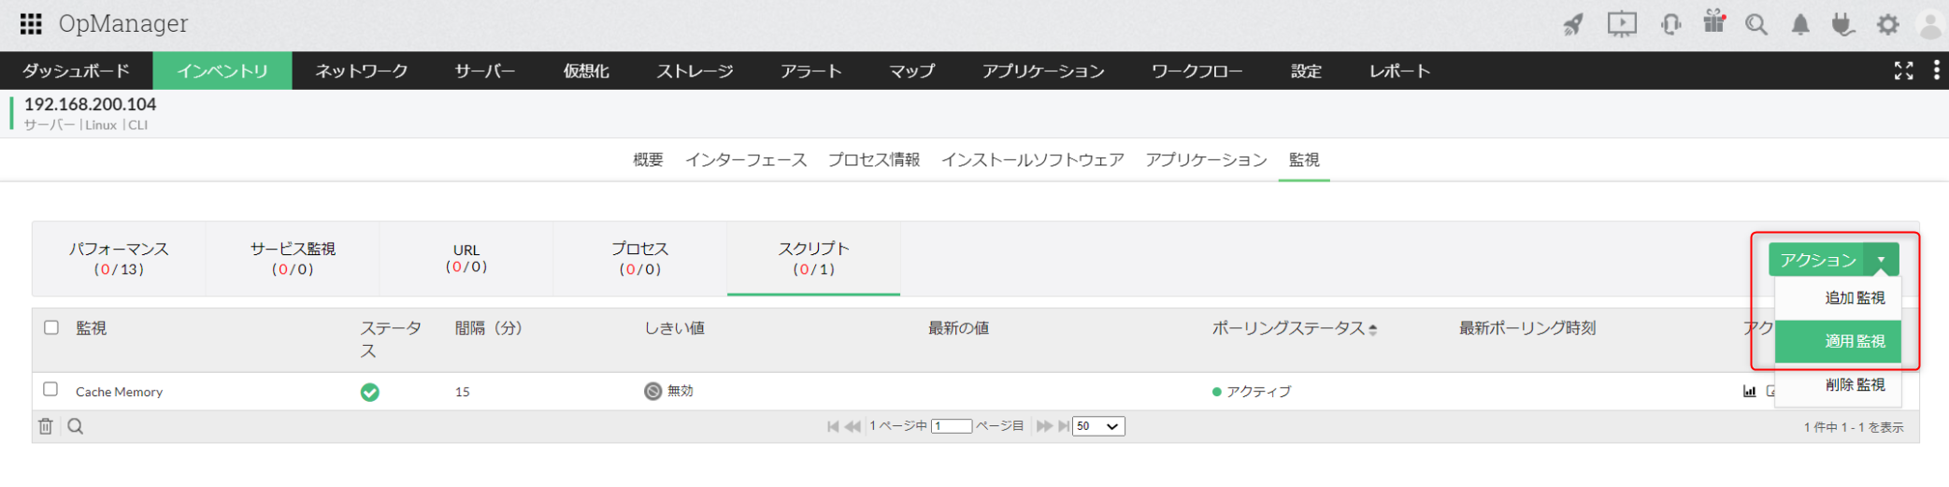1949x487 pixels.
Task: Select the 監視 tab
Action: [x=1304, y=160]
